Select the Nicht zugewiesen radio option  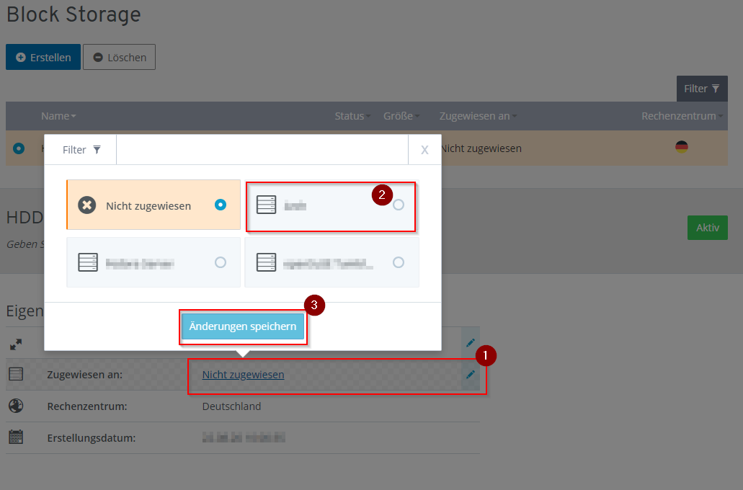tap(221, 205)
